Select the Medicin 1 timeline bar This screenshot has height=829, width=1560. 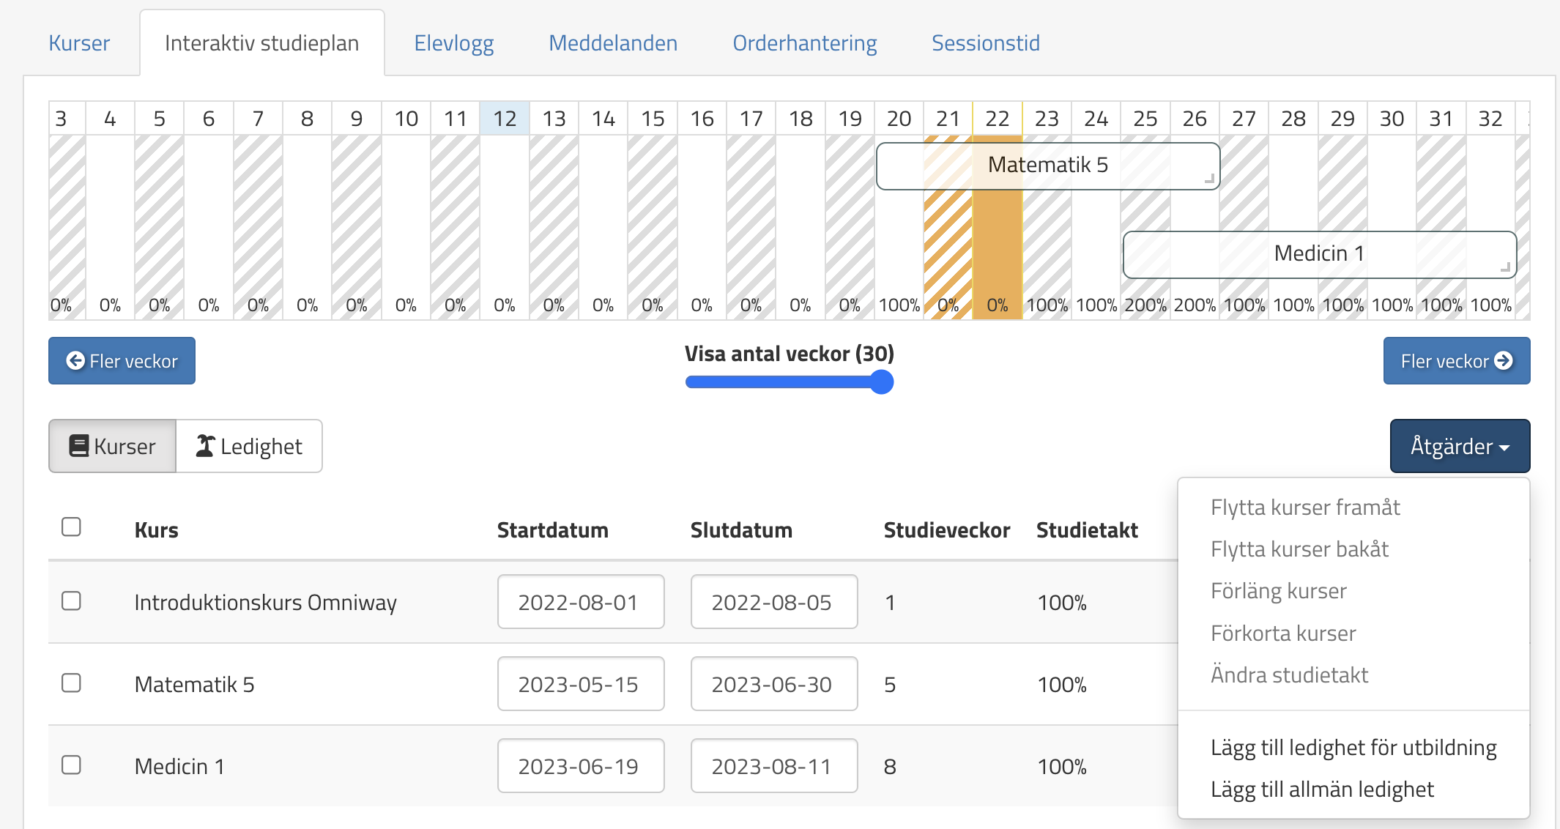(x=1318, y=254)
